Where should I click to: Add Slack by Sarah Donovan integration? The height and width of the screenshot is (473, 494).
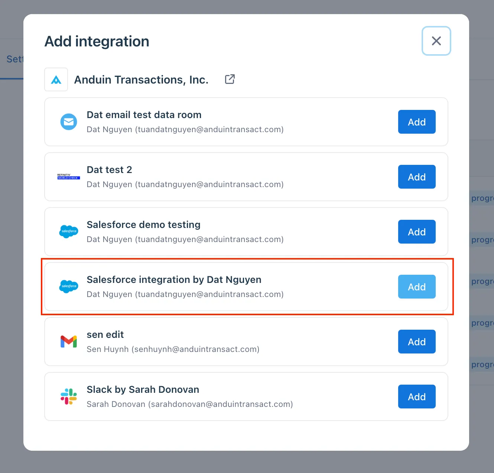point(417,397)
